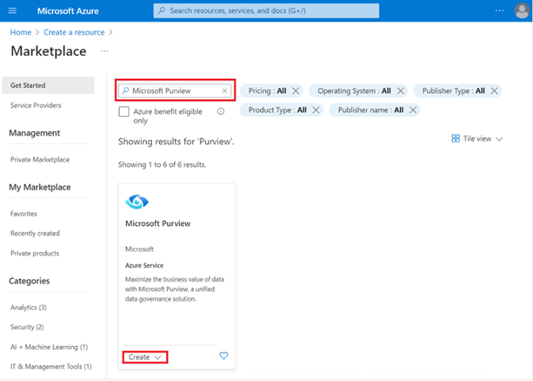Go to Recently created in sidebar
The height and width of the screenshot is (381, 533).
coord(35,233)
